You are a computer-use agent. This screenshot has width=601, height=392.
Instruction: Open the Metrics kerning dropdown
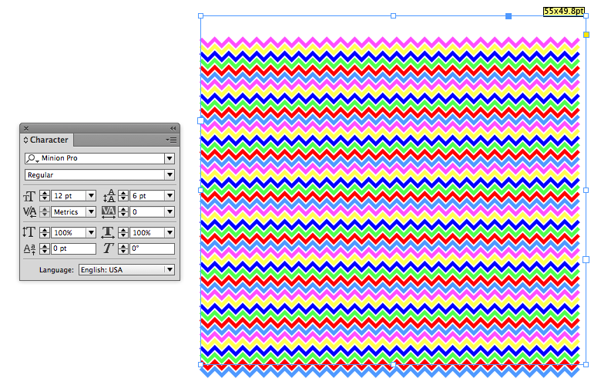(x=91, y=212)
